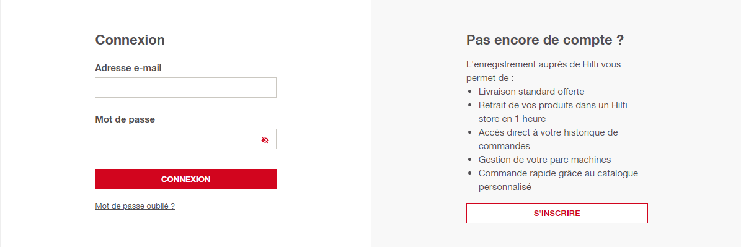741x247 pixels.
Task: Focus the Adresse e-mail input field
Action: (x=185, y=88)
